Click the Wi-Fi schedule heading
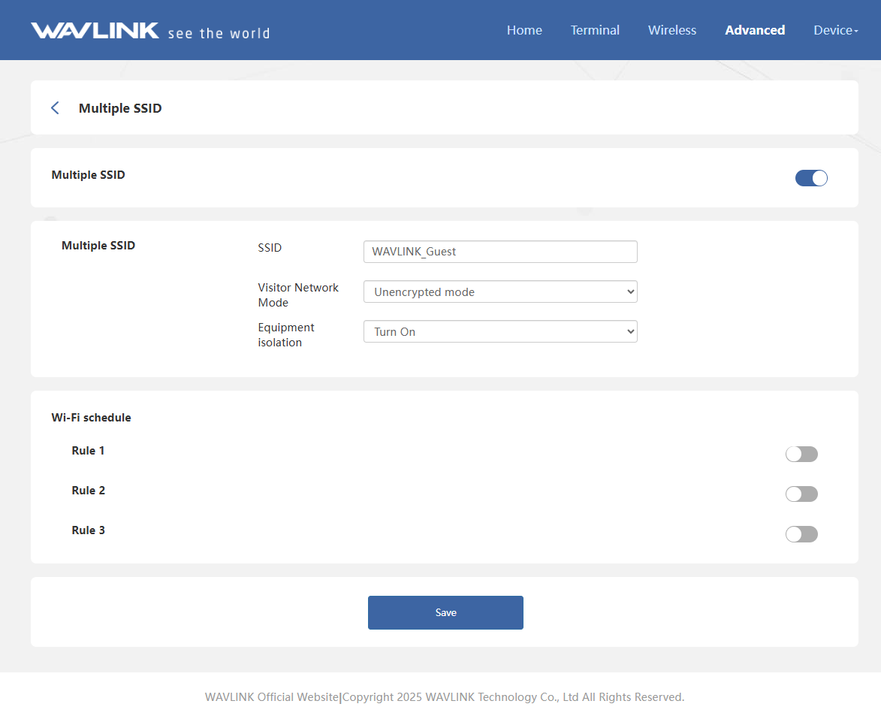This screenshot has width=881, height=719. click(91, 418)
